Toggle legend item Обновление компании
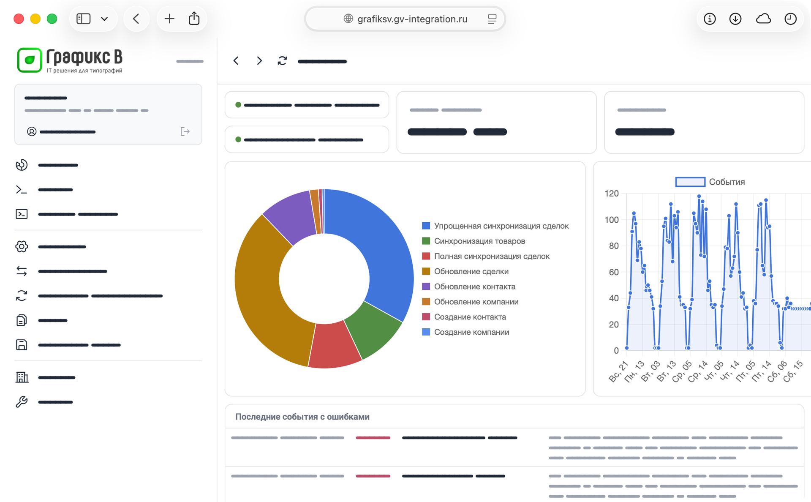This screenshot has width=811, height=502. [470, 302]
